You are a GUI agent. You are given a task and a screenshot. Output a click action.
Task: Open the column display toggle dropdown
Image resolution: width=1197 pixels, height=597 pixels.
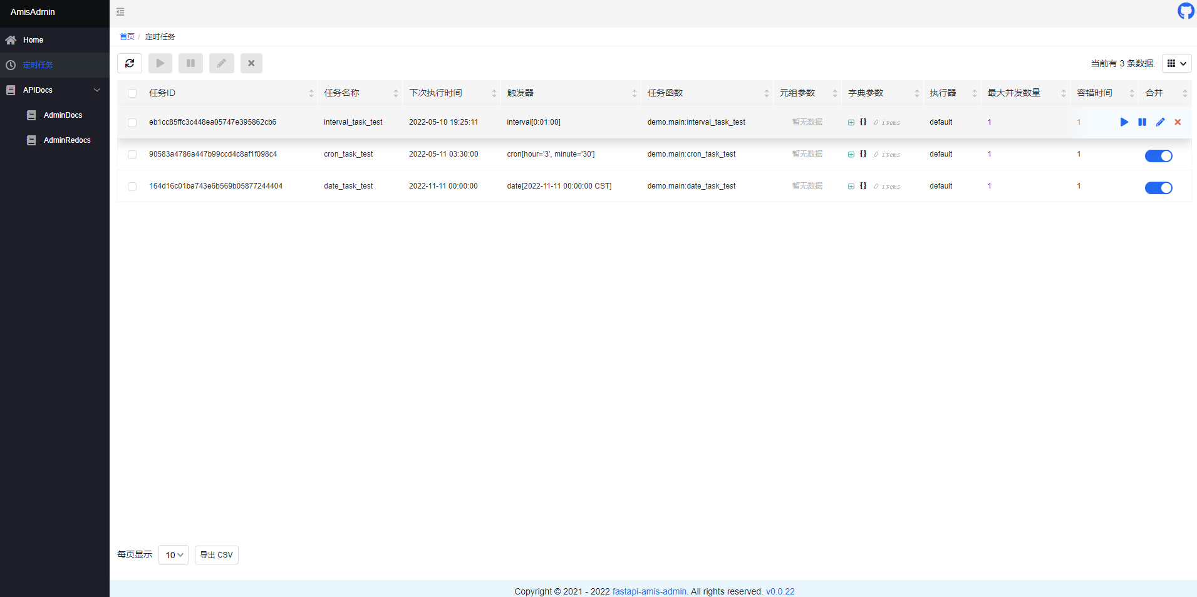(x=1177, y=63)
